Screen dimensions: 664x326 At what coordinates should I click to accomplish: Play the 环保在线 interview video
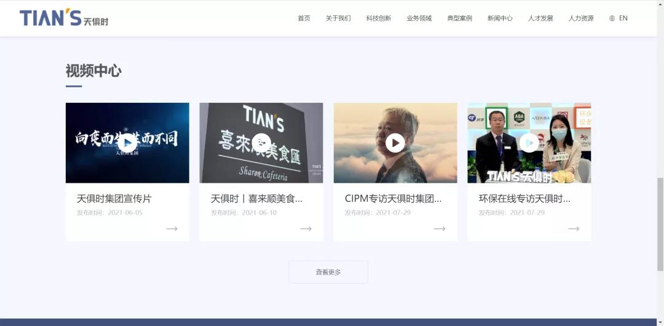(x=529, y=143)
